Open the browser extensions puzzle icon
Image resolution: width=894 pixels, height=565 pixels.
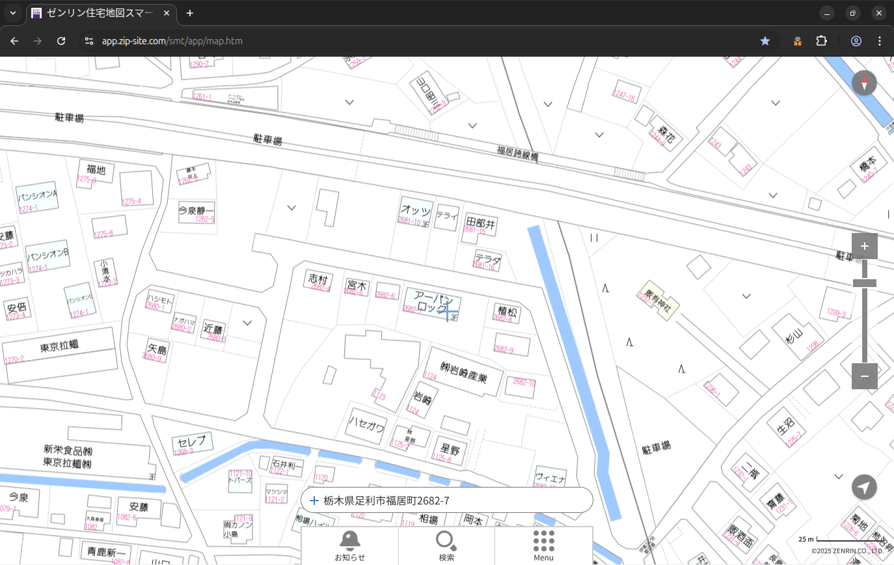pyautogui.click(x=822, y=41)
